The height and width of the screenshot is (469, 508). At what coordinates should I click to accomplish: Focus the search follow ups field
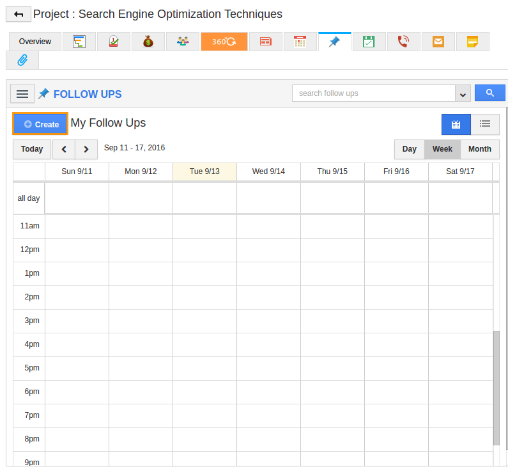(x=373, y=93)
